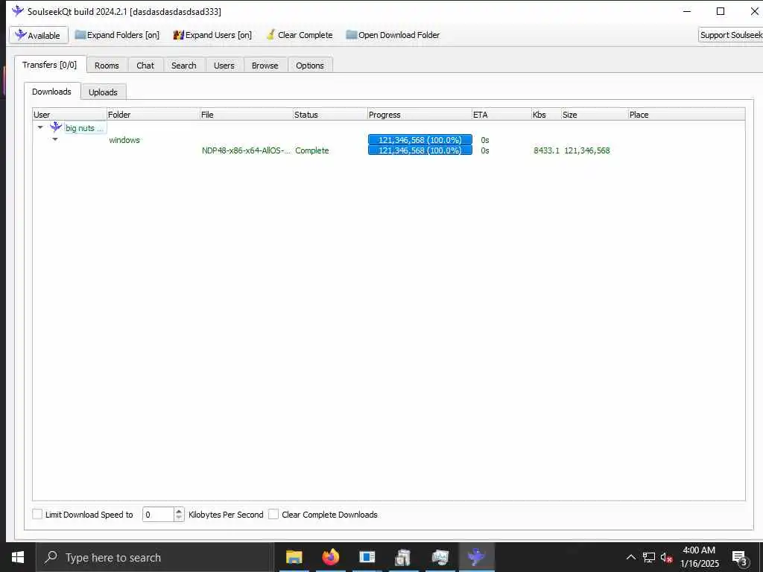Select the big nuts user name

click(x=85, y=128)
